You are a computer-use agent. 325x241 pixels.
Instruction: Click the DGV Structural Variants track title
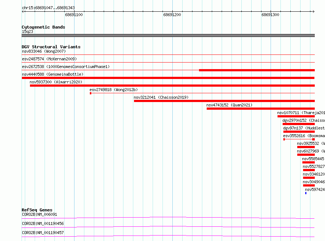pyautogui.click(x=51, y=47)
